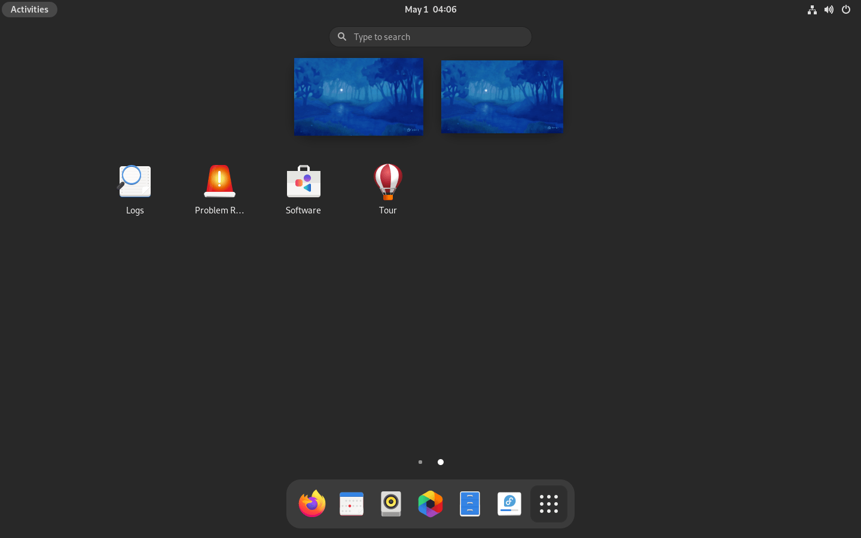The width and height of the screenshot is (861, 538).
Task: Click the volume speaker icon
Action: coord(829,10)
